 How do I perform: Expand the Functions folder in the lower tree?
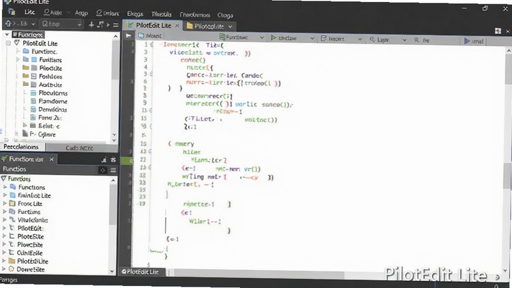[x=5, y=187]
